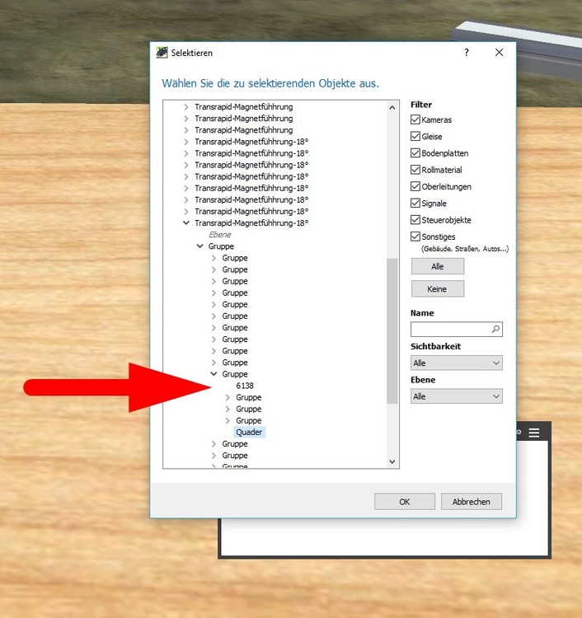Select the Quader tree item

tap(249, 432)
